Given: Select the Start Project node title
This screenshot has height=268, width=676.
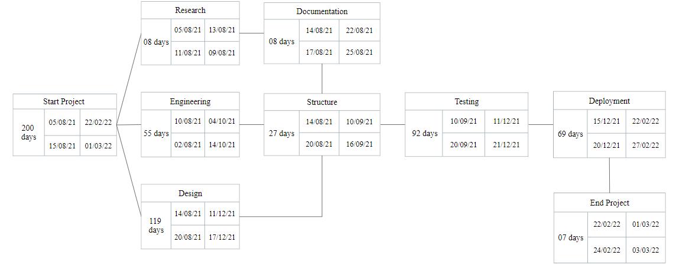Looking at the screenshot, I should coord(64,102).
